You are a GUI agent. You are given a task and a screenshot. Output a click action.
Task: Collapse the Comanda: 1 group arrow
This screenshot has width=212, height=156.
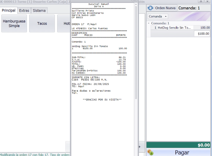pos(149,23)
